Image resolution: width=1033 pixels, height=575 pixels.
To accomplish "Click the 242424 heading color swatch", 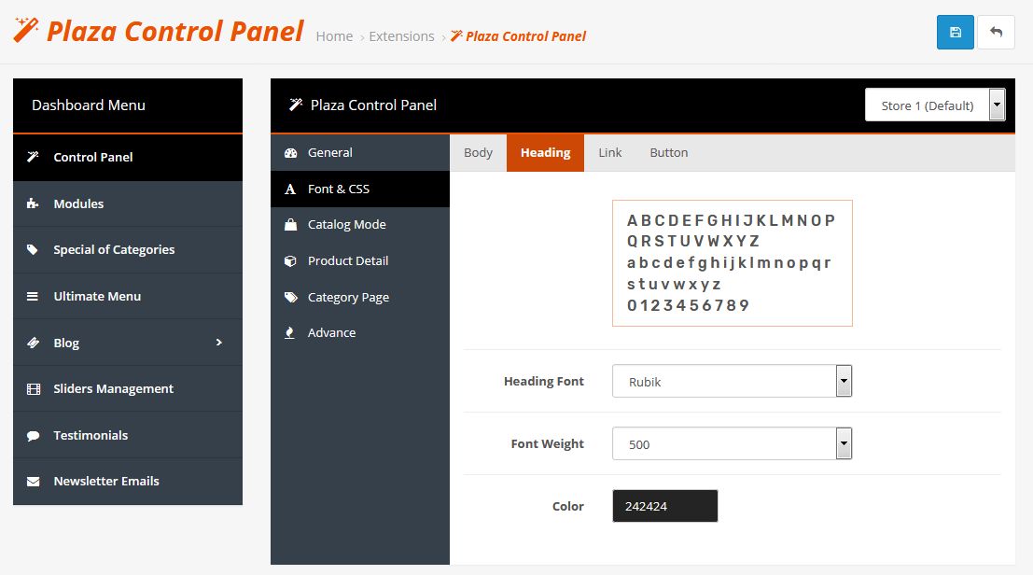I will [664, 506].
